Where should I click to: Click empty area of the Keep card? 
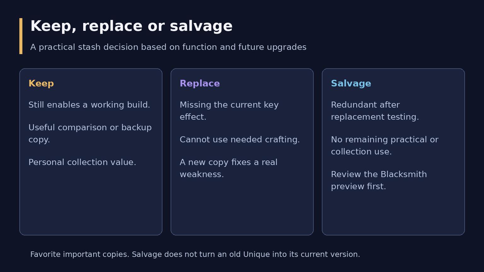point(91,201)
